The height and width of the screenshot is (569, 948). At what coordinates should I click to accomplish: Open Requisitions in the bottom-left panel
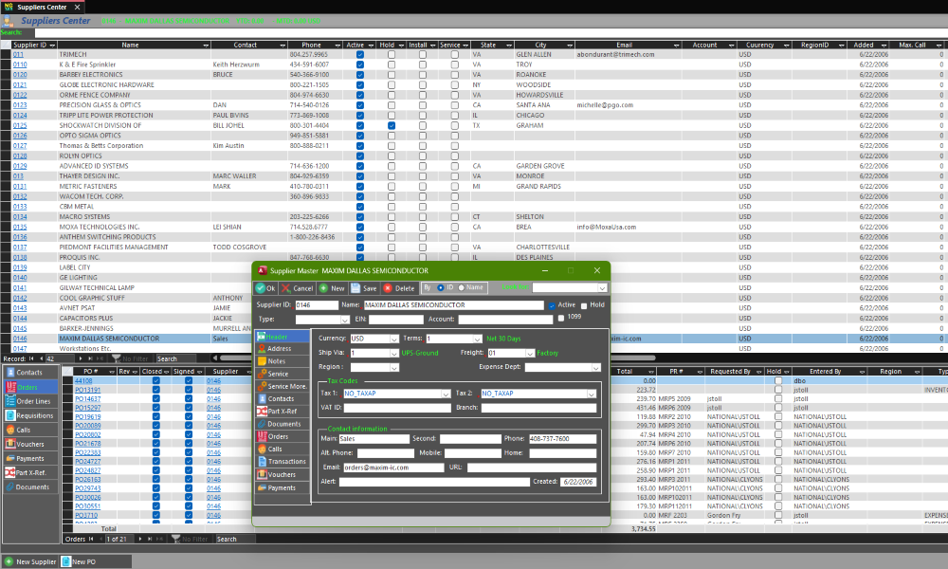tap(34, 415)
